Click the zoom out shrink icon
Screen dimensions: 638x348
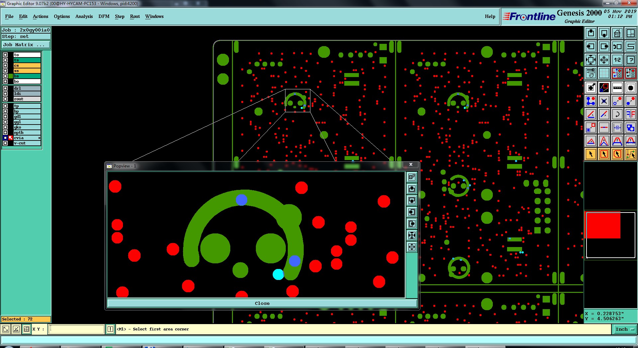pos(604,60)
